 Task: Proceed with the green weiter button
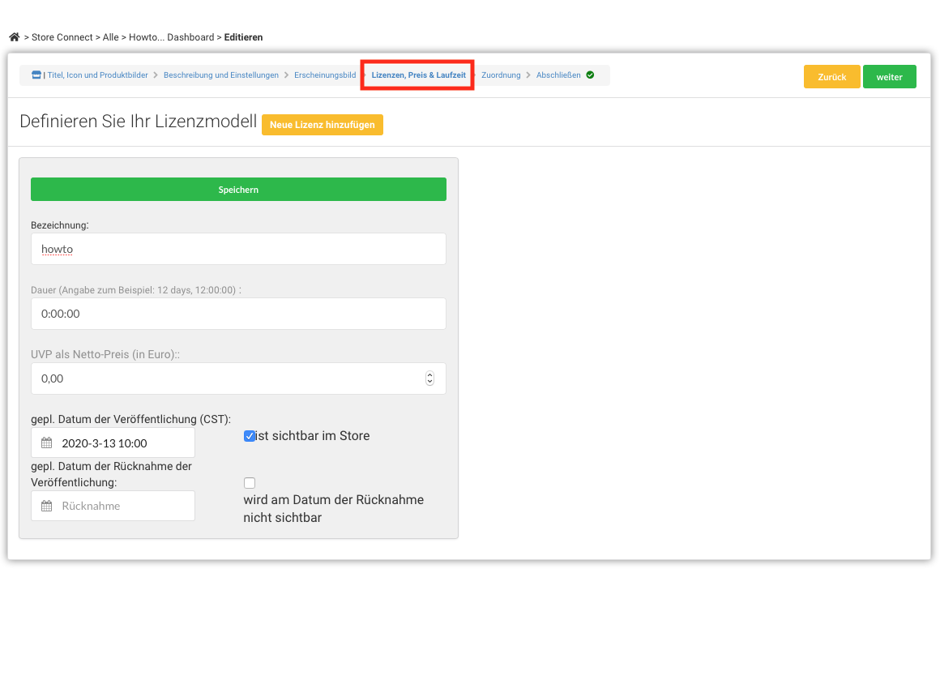pyautogui.click(x=890, y=77)
